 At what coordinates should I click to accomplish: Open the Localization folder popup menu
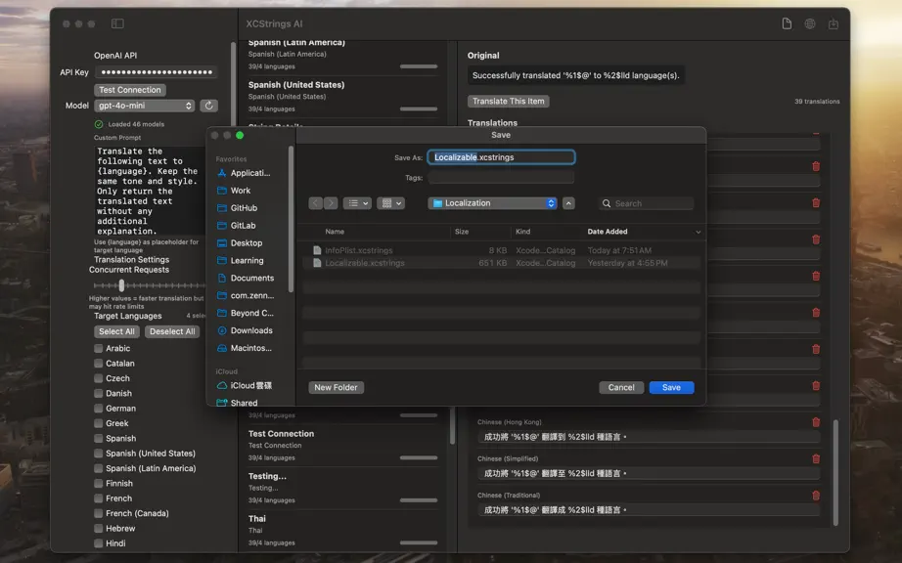pos(492,203)
